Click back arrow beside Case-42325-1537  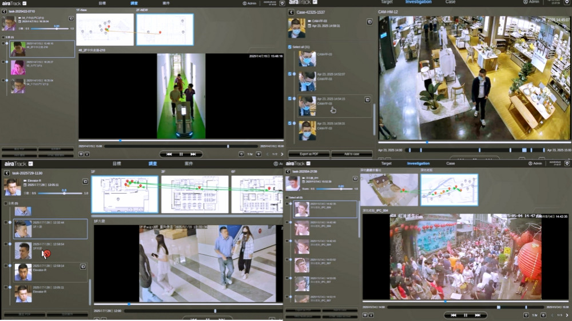coord(291,12)
